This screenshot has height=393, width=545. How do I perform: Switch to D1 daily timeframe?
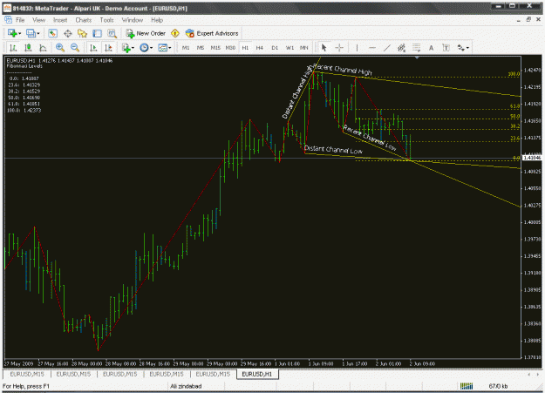pos(275,48)
